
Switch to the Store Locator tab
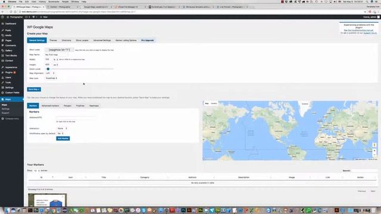[x=82, y=40]
